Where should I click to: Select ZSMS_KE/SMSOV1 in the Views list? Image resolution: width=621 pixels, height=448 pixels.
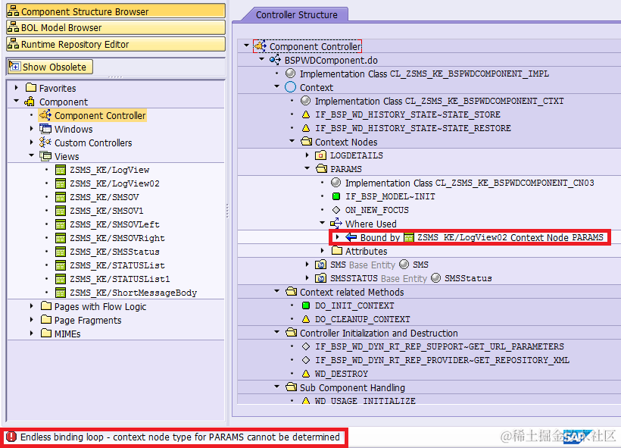pyautogui.click(x=107, y=211)
